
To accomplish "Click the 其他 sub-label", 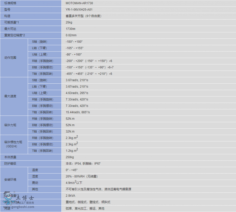I will coord(35,190).
